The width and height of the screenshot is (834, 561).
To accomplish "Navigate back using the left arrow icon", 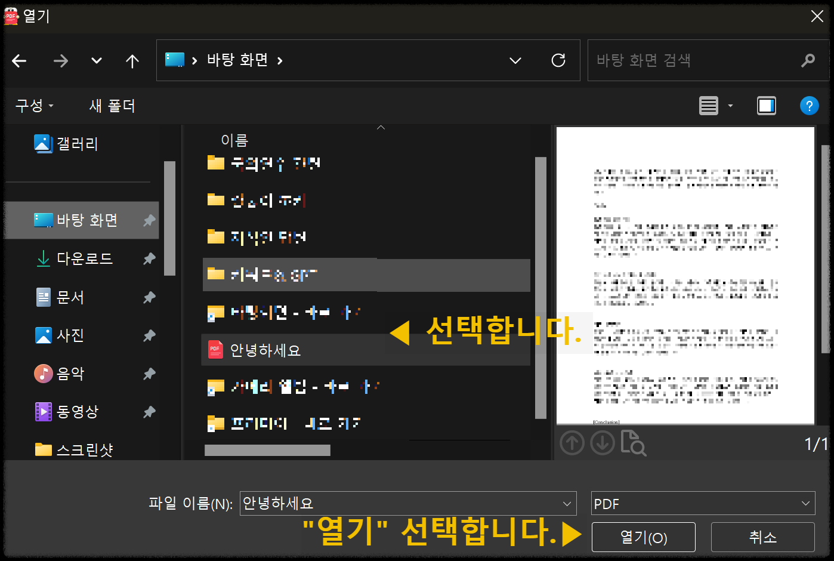I will (19, 60).
